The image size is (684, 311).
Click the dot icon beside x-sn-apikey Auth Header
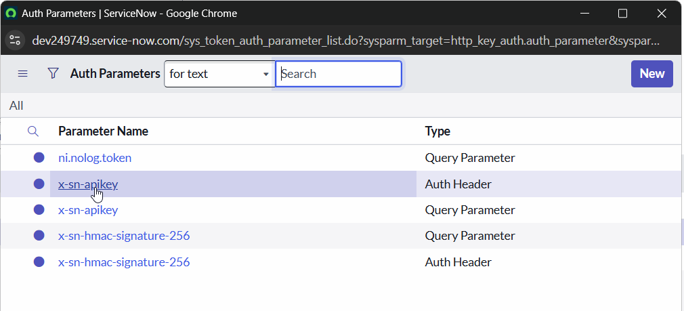[x=39, y=184]
